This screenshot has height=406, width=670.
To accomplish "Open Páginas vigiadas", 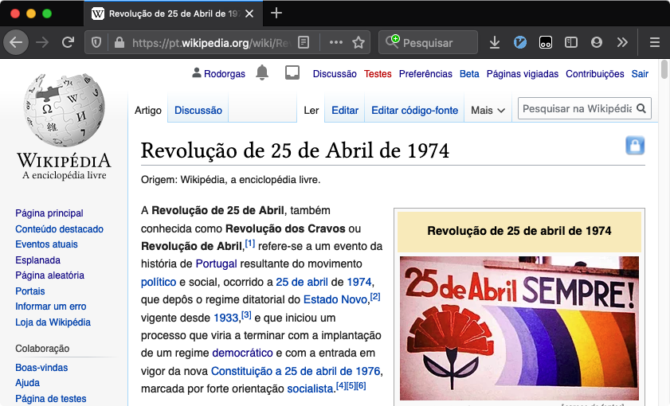I will (523, 74).
